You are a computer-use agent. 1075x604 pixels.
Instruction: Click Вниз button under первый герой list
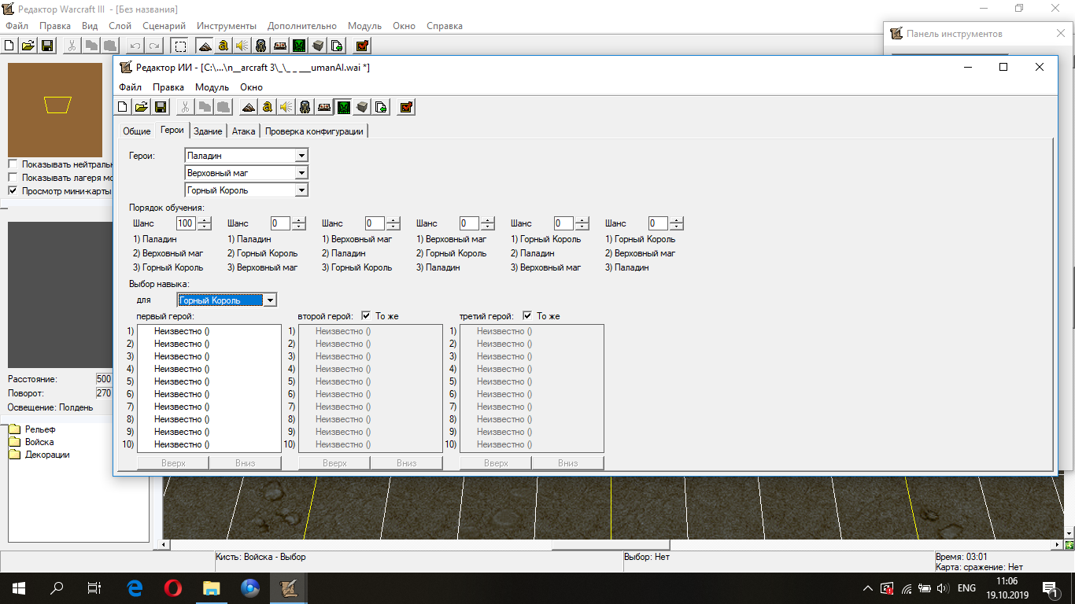(246, 463)
